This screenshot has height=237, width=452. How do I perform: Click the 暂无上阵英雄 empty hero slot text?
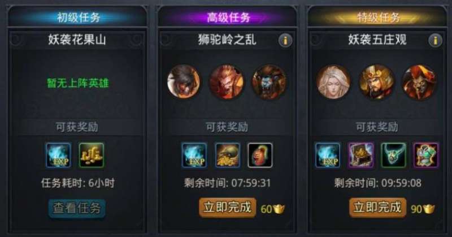(78, 83)
